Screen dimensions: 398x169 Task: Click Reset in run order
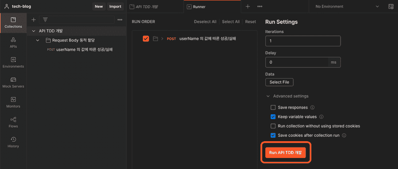tap(251, 22)
